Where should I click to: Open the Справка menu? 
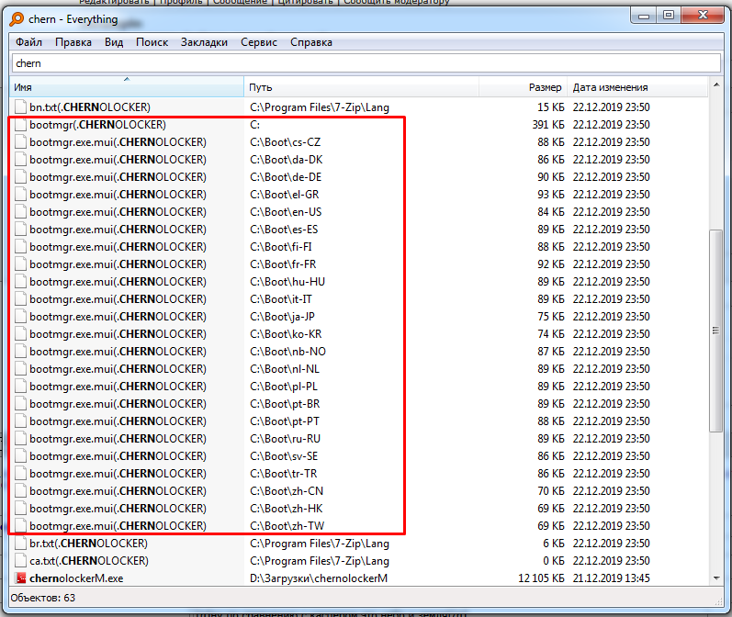[311, 42]
